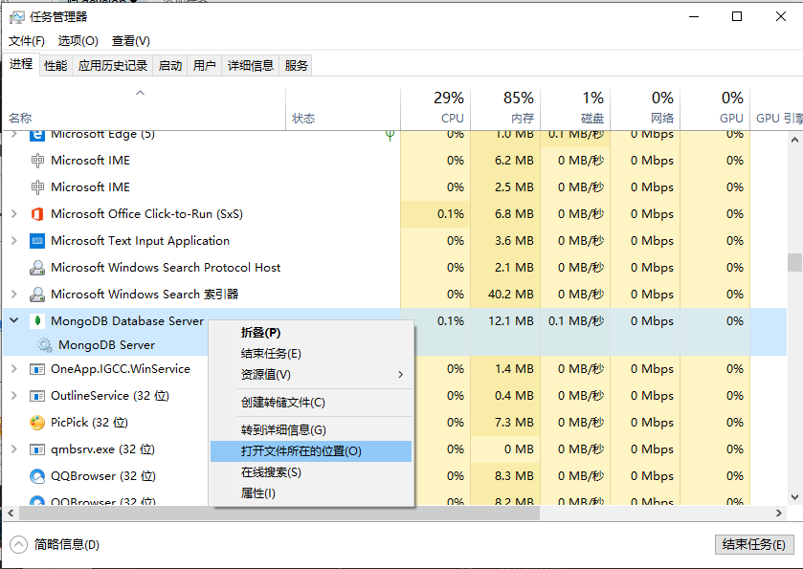Select 转到详细信息(G) menu entry
The width and height of the screenshot is (803, 569).
(x=311, y=429)
